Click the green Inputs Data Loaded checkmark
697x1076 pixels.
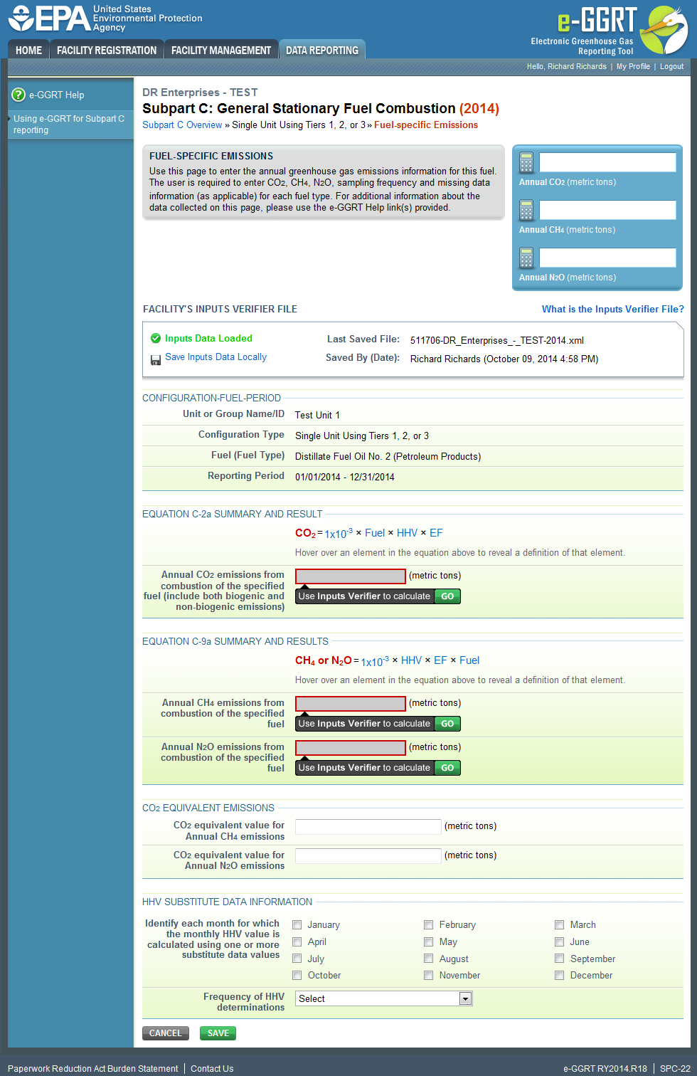coord(156,339)
